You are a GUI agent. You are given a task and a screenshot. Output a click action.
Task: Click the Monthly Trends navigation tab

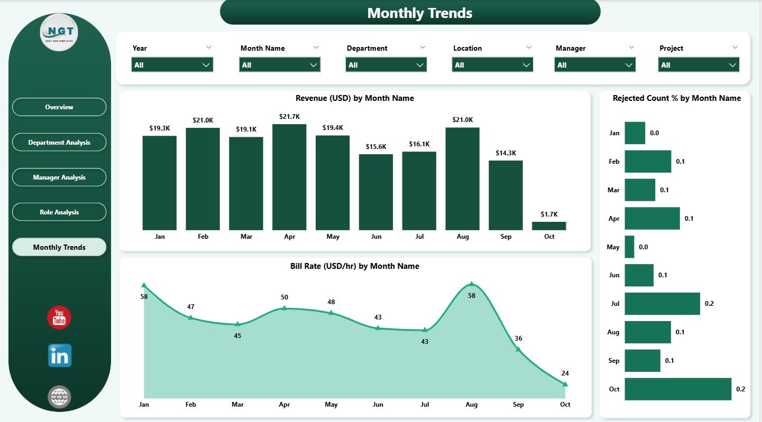tap(59, 247)
